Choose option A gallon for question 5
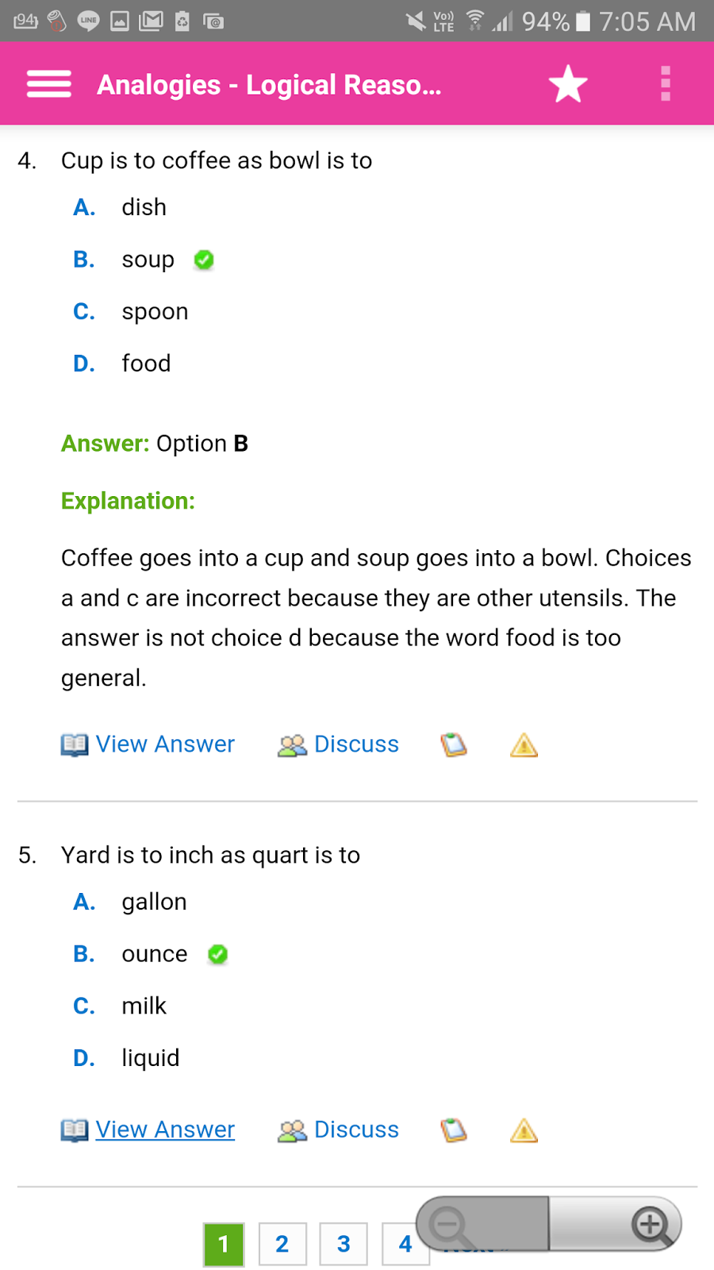Image resolution: width=714 pixels, height=1270 pixels. [x=154, y=902]
